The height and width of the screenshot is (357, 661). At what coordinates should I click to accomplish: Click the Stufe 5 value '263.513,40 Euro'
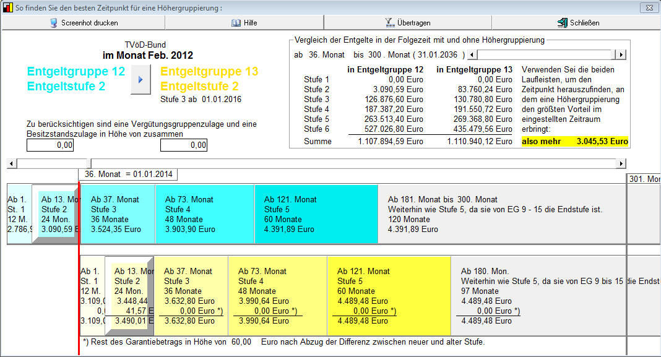click(394, 119)
